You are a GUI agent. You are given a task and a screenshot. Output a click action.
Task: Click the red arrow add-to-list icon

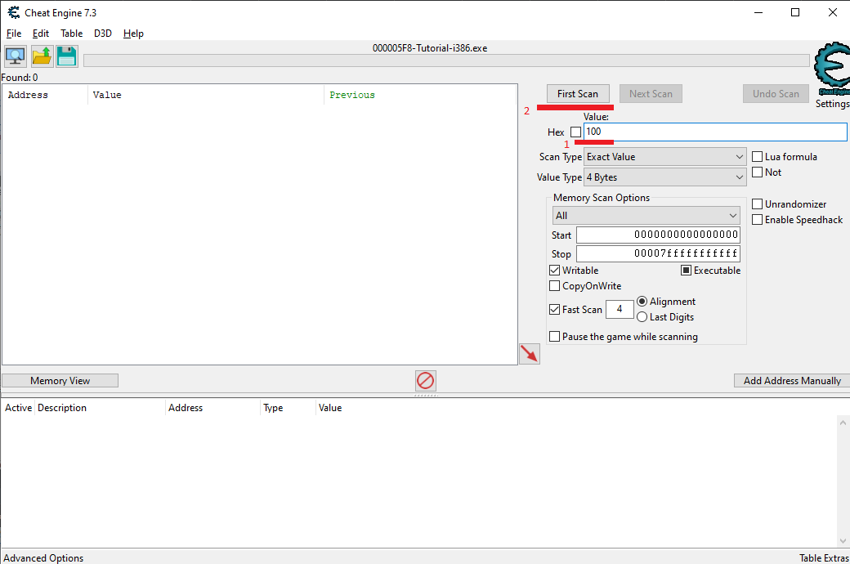[530, 354]
